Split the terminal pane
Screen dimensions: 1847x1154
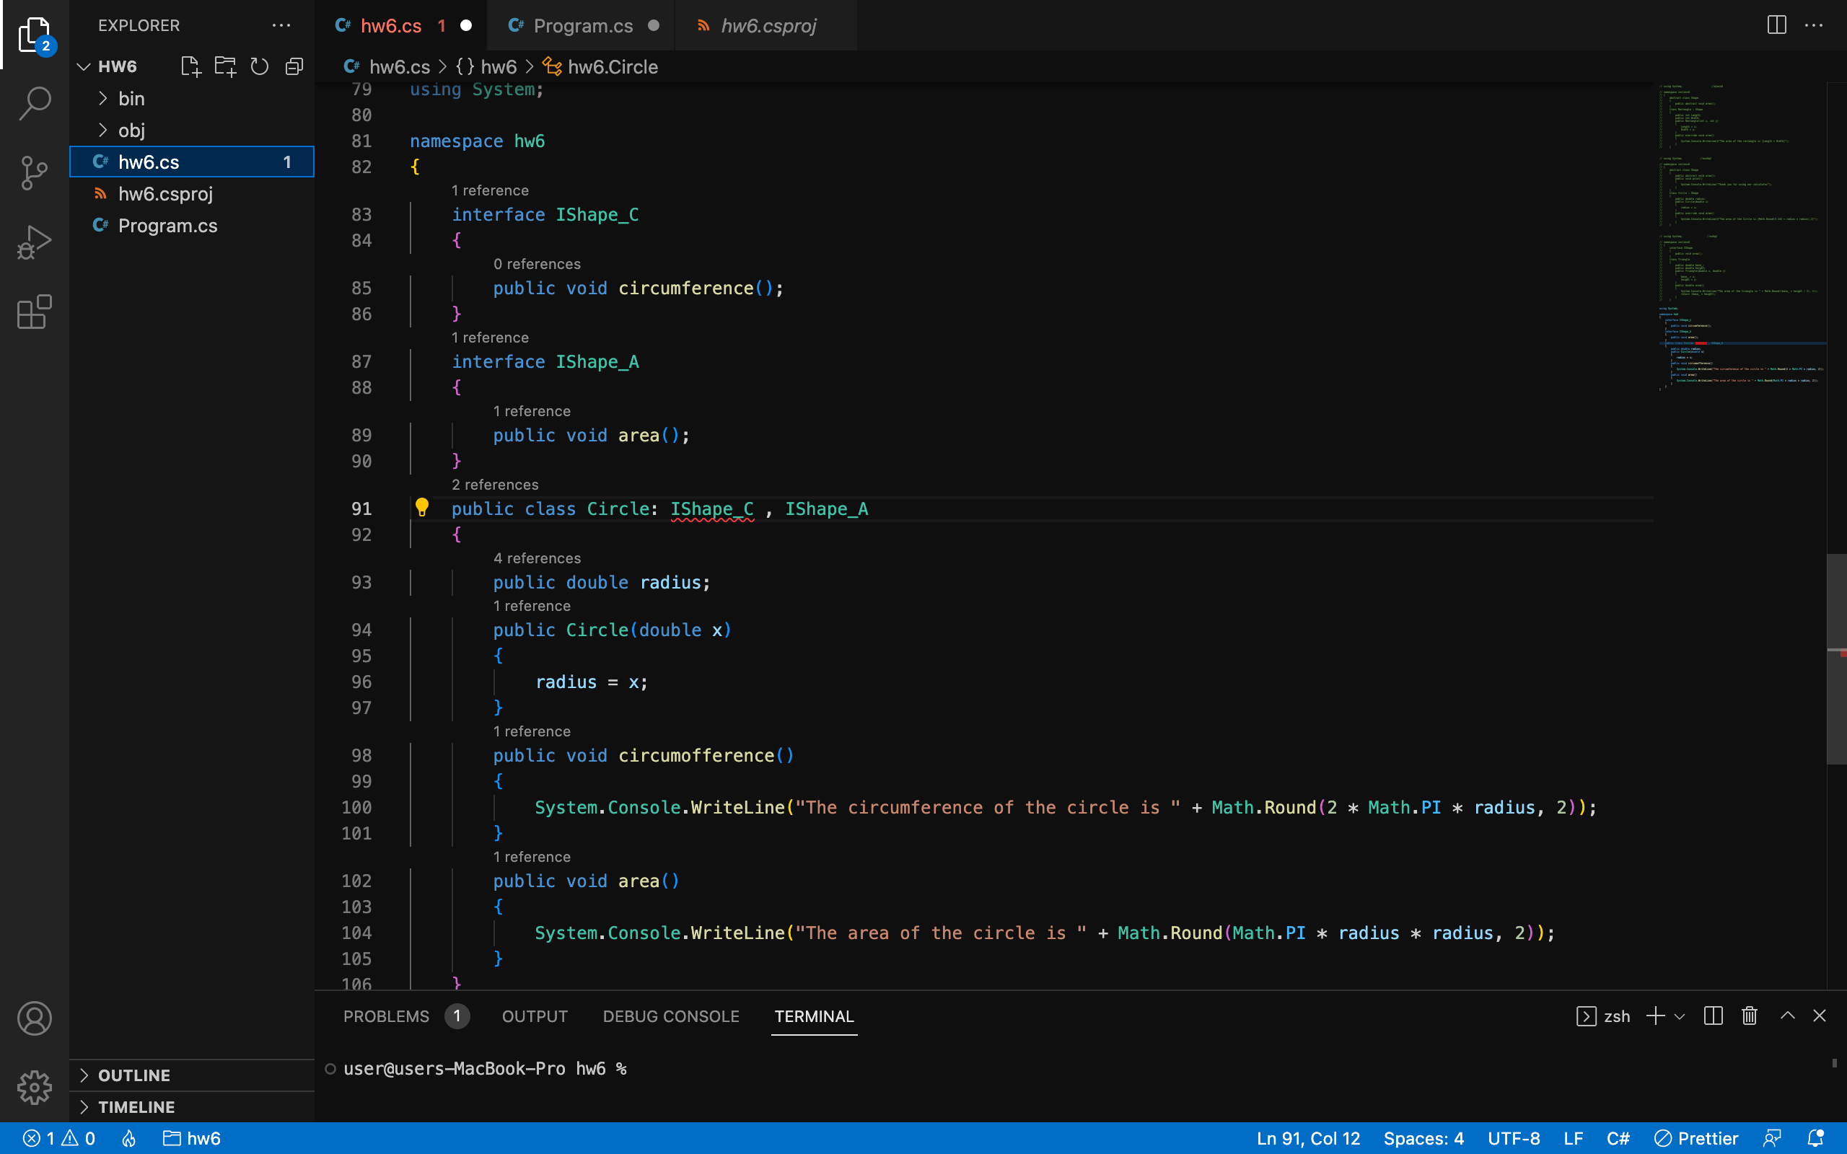tap(1712, 1016)
